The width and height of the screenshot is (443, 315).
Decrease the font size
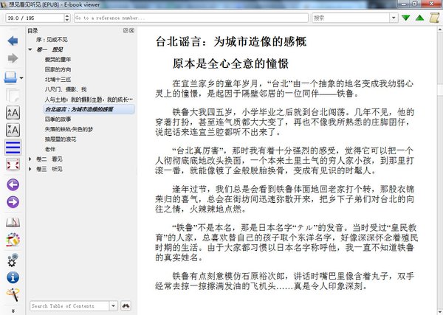[x=13, y=130]
